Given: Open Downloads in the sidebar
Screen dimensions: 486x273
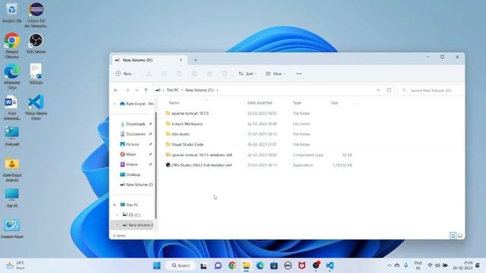Looking at the screenshot, I should tap(135, 124).
